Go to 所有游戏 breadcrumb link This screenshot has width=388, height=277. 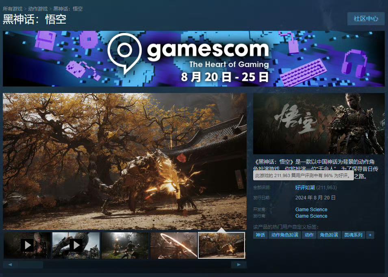pos(13,9)
